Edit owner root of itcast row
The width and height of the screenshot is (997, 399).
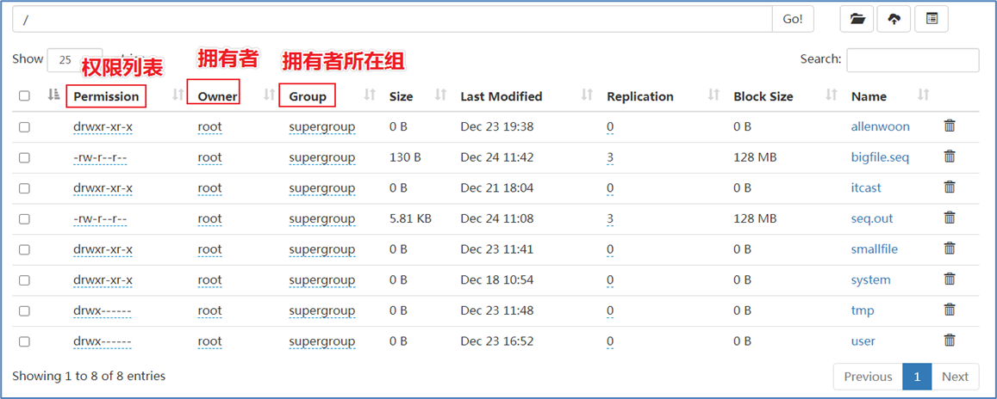210,187
